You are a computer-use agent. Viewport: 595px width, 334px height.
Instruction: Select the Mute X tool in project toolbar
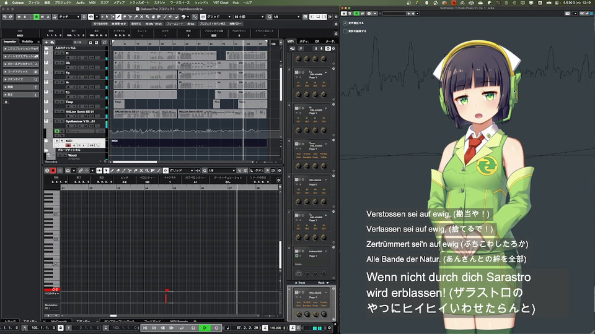[141, 17]
